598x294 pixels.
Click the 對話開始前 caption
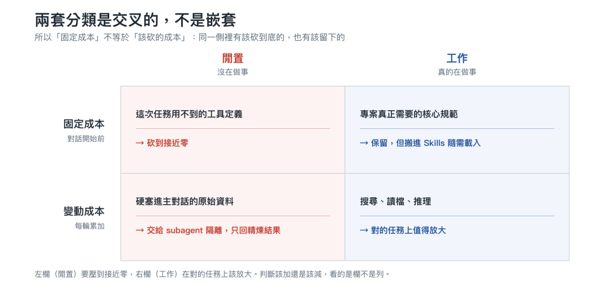tap(86, 139)
